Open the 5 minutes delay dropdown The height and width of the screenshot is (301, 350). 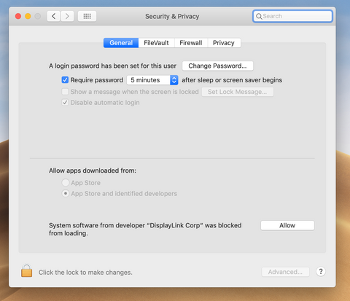click(x=152, y=80)
